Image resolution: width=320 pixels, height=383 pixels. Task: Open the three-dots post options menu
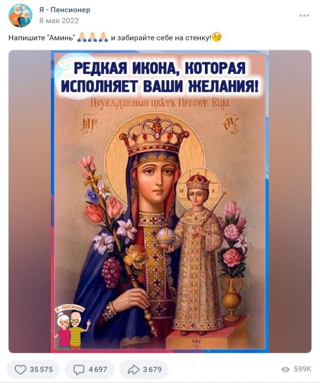pyautogui.click(x=304, y=16)
